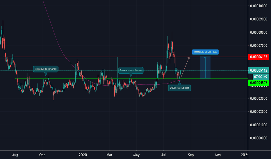Image resolution: width=271 pixels, height=159 pixels.
Task: Select the pink projection arrow toward resistance
Action: coord(185,67)
